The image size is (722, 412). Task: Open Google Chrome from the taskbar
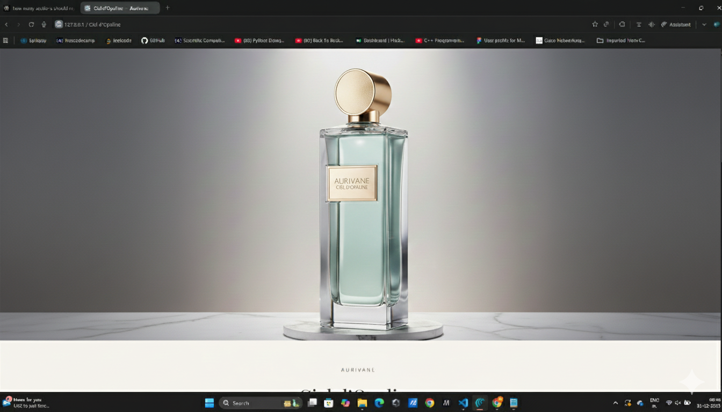[x=429, y=403]
